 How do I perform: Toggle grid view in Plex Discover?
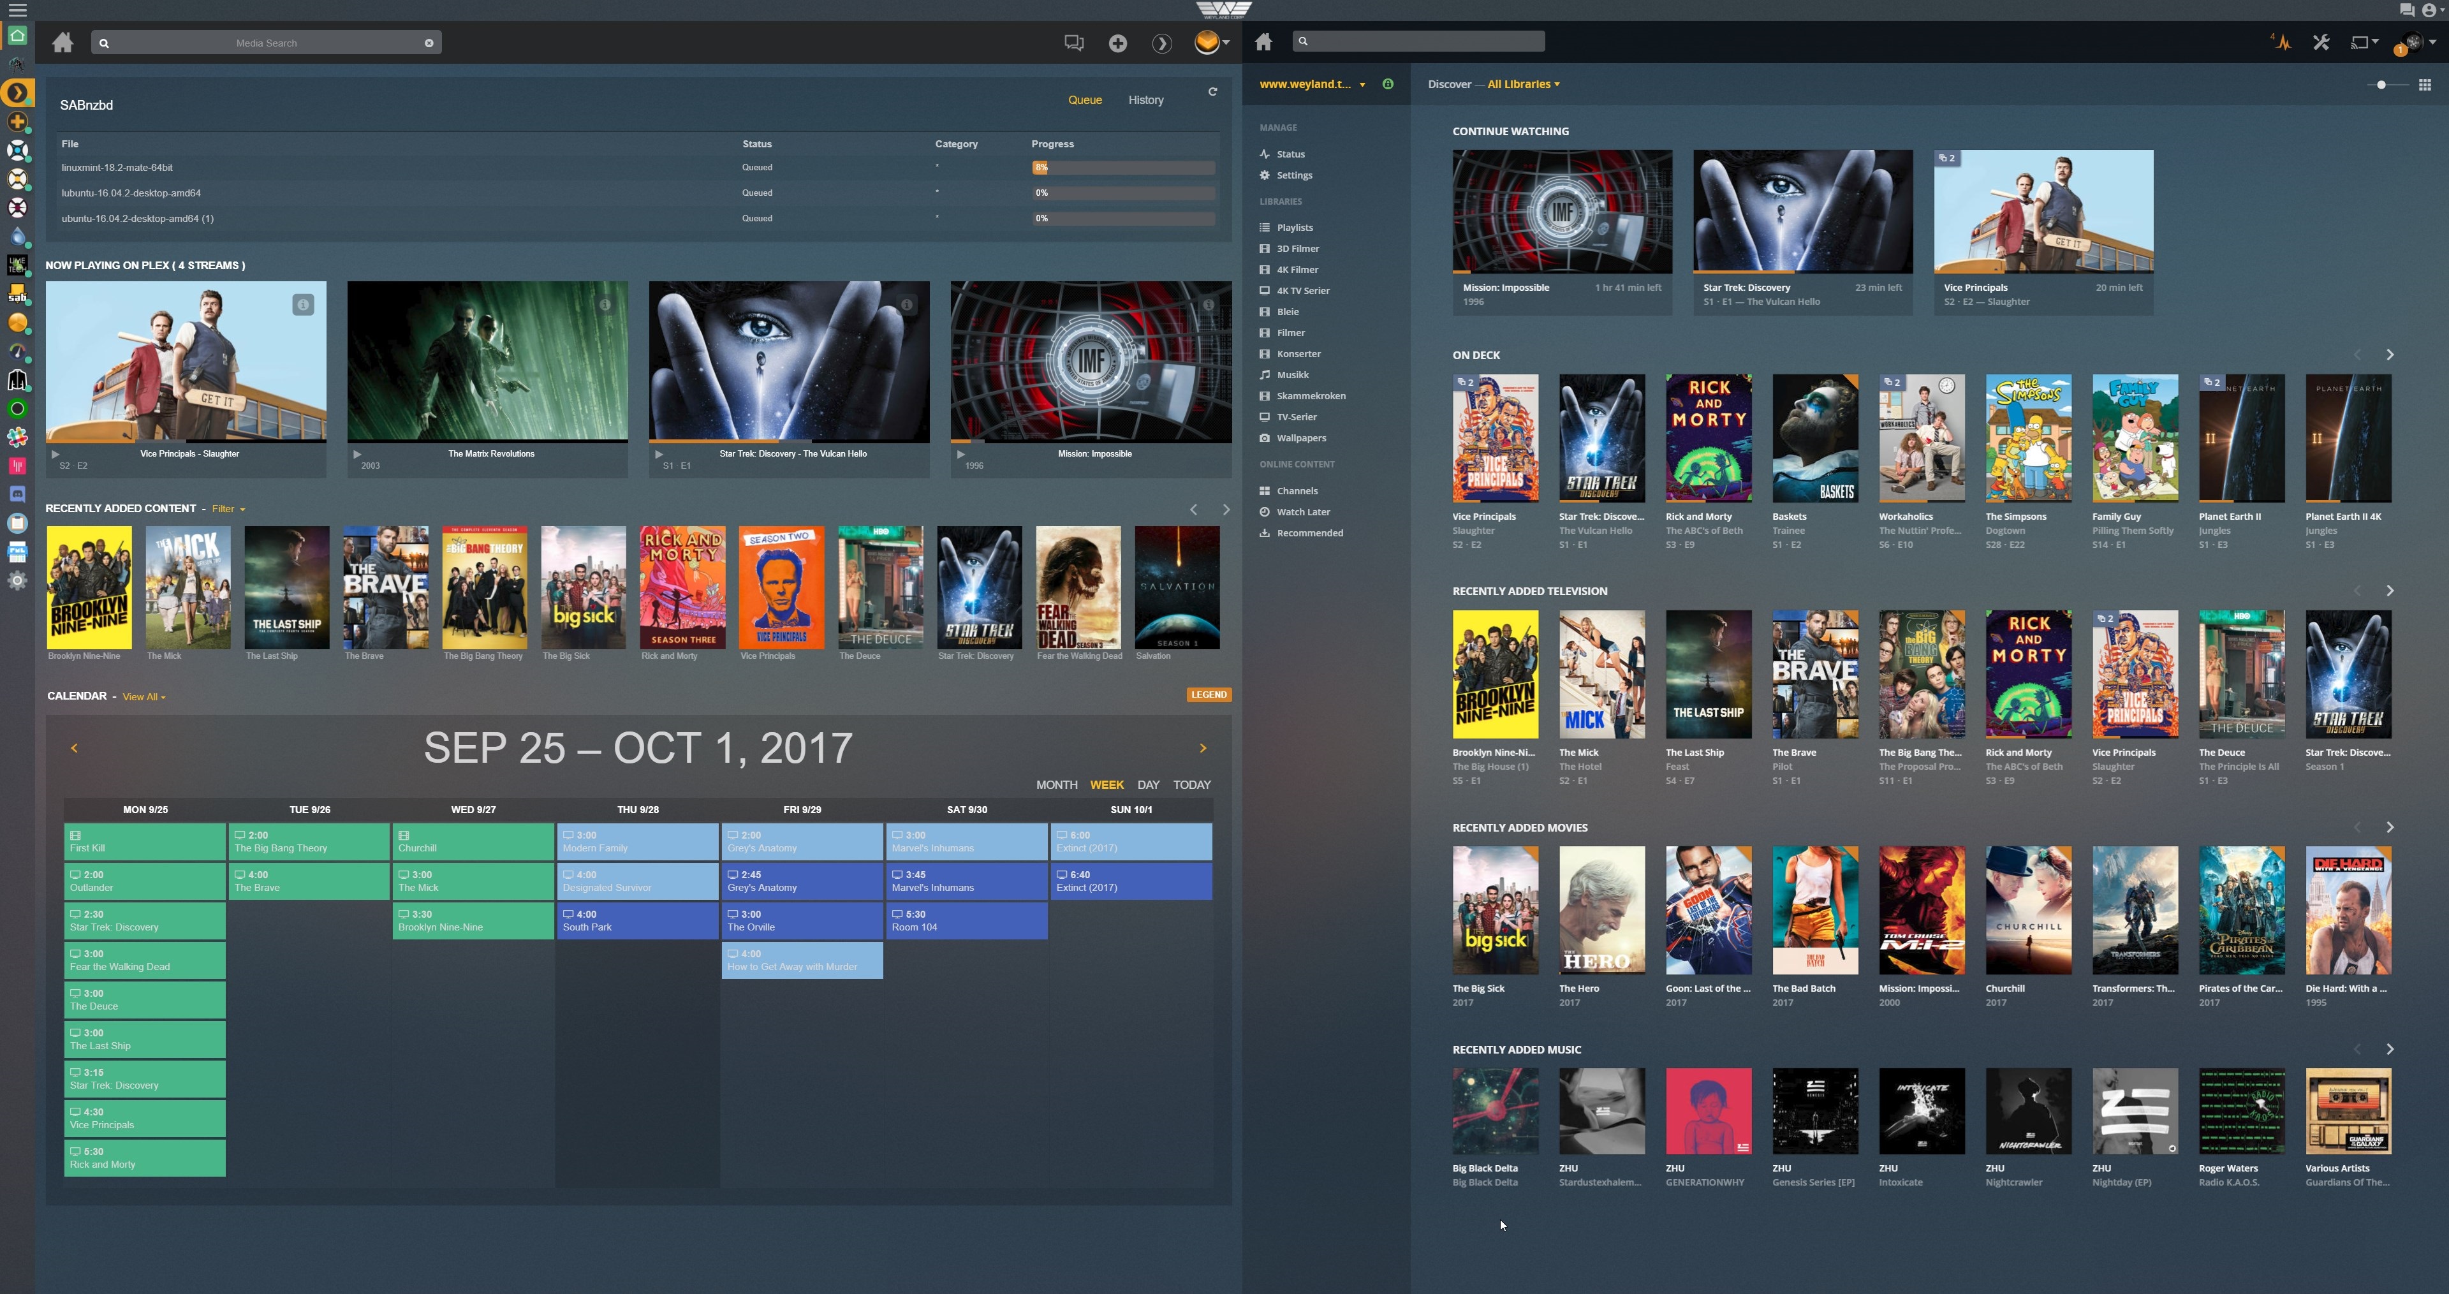point(2424,85)
